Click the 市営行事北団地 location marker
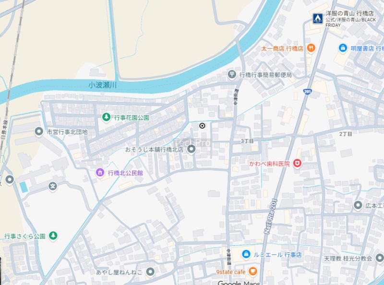The width and height of the screenshot is (384, 285). (39, 132)
